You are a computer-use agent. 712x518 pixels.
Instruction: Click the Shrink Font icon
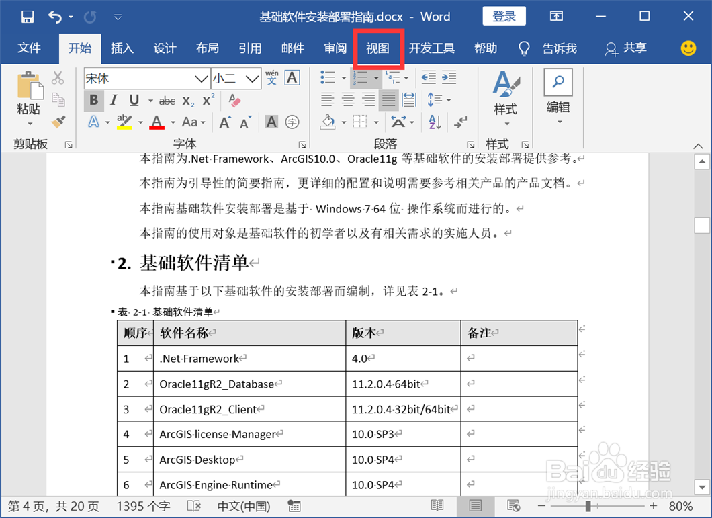tap(246, 122)
